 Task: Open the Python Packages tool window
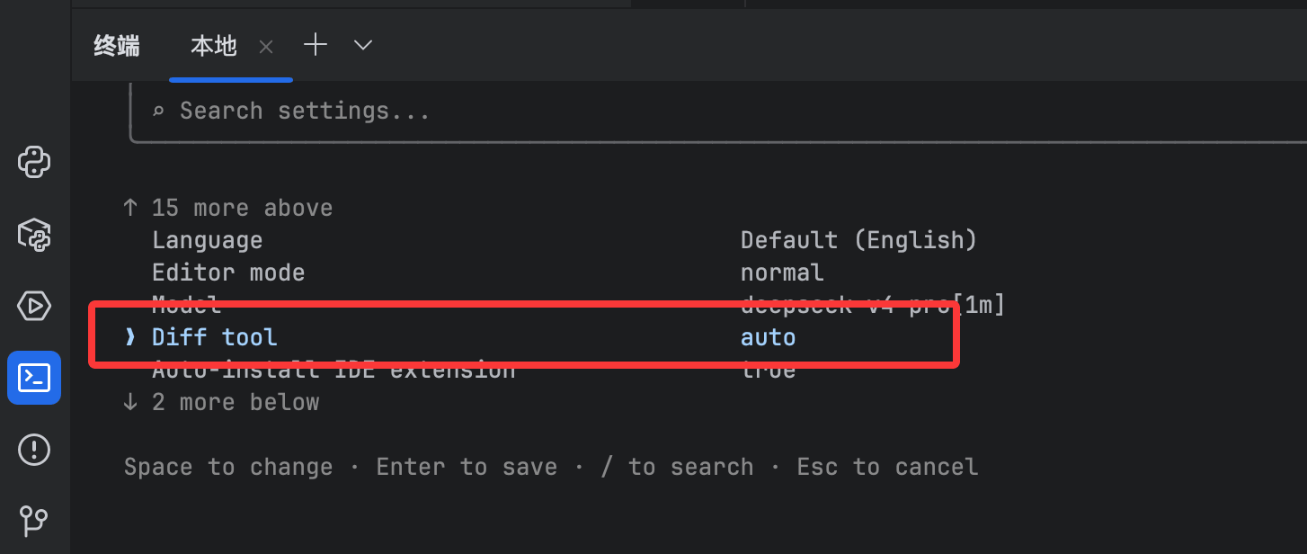click(x=34, y=234)
